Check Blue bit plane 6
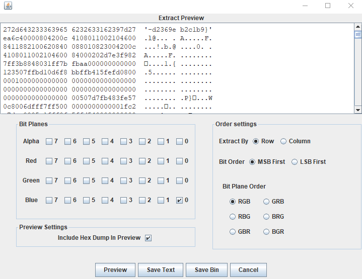The height and width of the screenshot is (279, 362). pyautogui.click(x=67, y=200)
